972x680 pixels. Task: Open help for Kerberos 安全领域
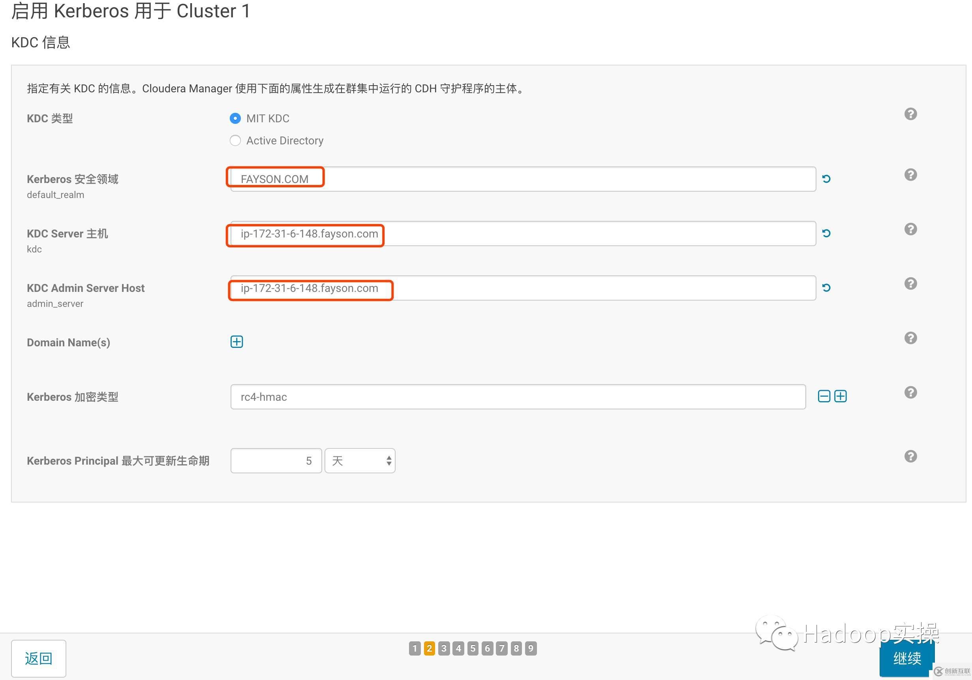click(x=911, y=174)
